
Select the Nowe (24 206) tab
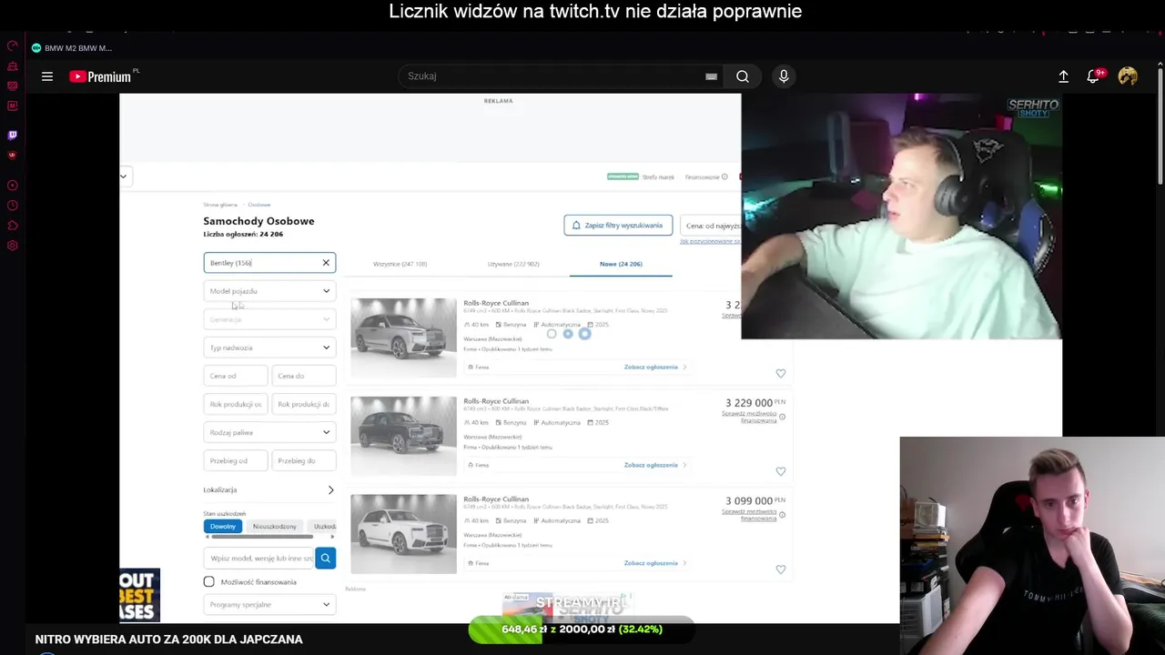pyautogui.click(x=621, y=264)
